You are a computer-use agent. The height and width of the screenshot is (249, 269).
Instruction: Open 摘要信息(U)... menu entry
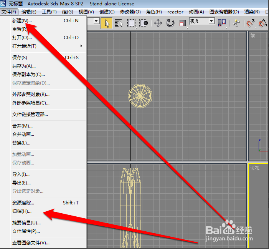point(48,223)
